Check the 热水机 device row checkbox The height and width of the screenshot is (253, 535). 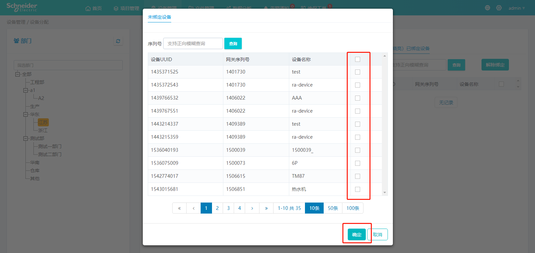point(357,189)
